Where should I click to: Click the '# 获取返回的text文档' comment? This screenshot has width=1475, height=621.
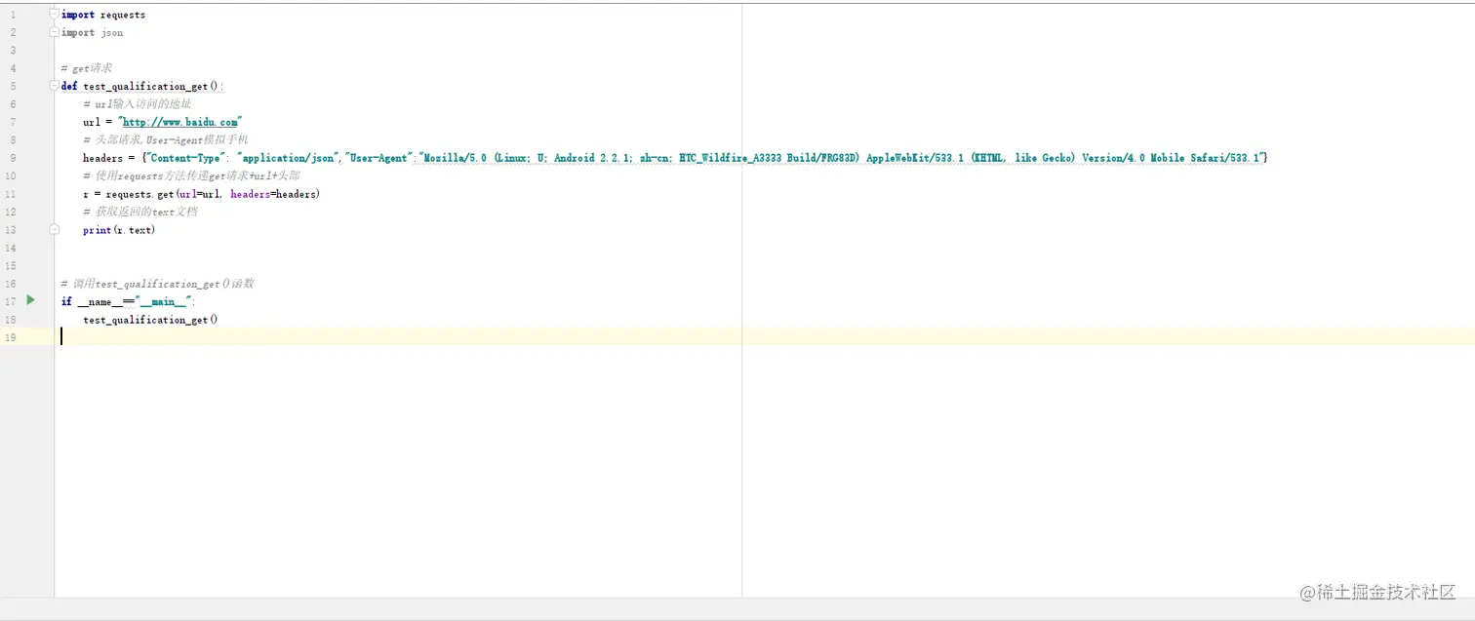tap(140, 212)
